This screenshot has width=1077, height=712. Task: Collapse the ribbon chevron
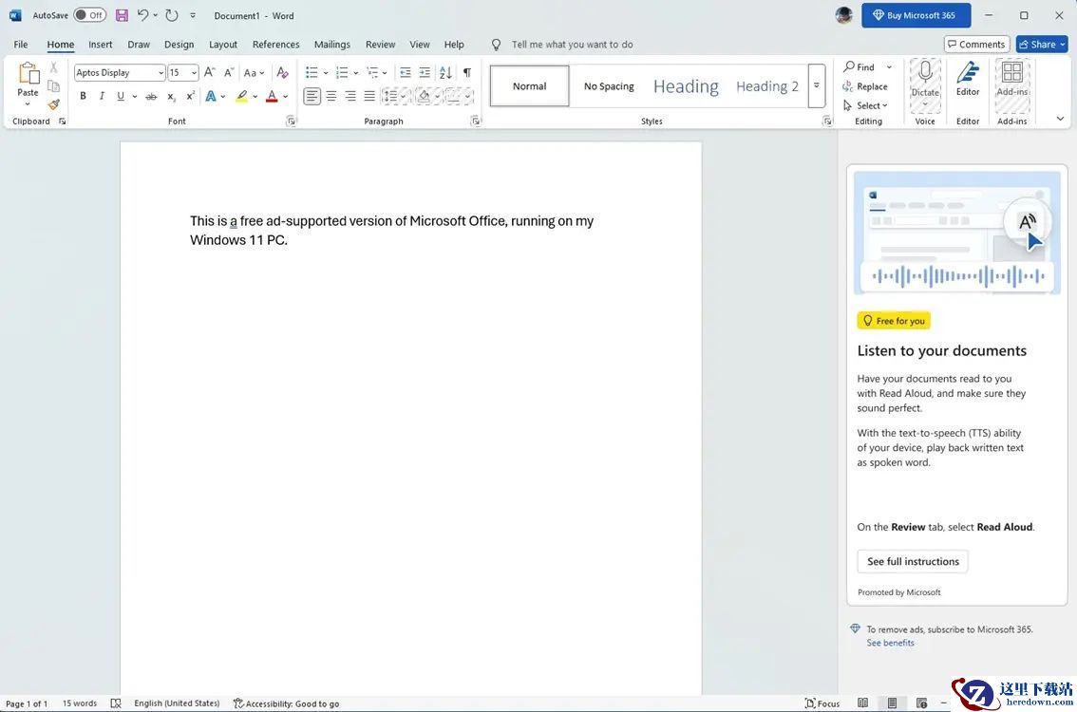pyautogui.click(x=1061, y=119)
